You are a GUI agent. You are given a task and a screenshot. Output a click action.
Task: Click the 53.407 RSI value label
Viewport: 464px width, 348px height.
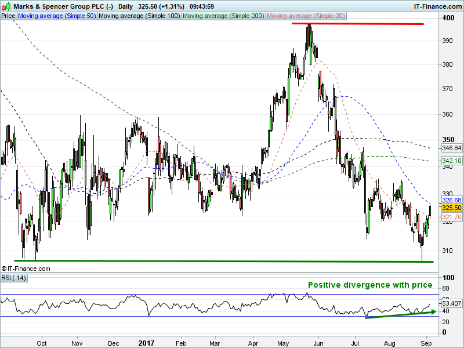tap(452, 303)
